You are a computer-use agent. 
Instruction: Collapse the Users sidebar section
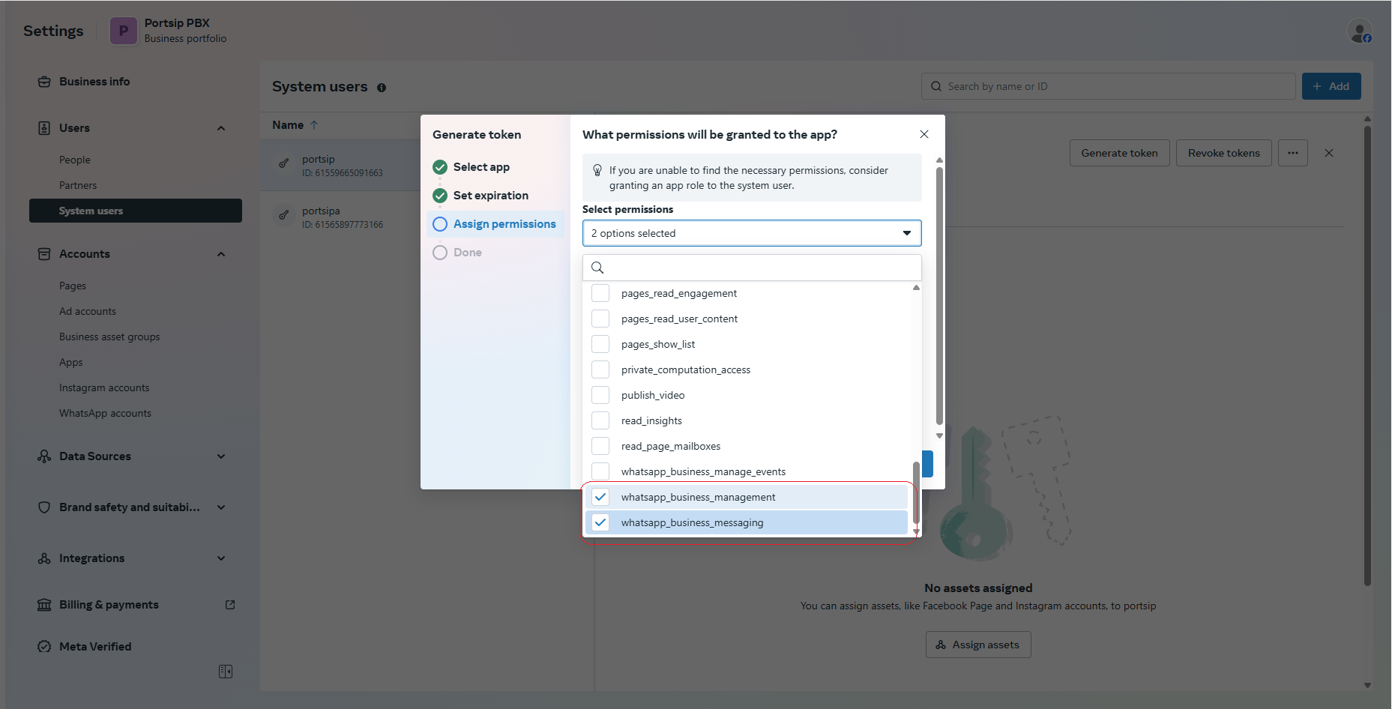pyautogui.click(x=221, y=128)
